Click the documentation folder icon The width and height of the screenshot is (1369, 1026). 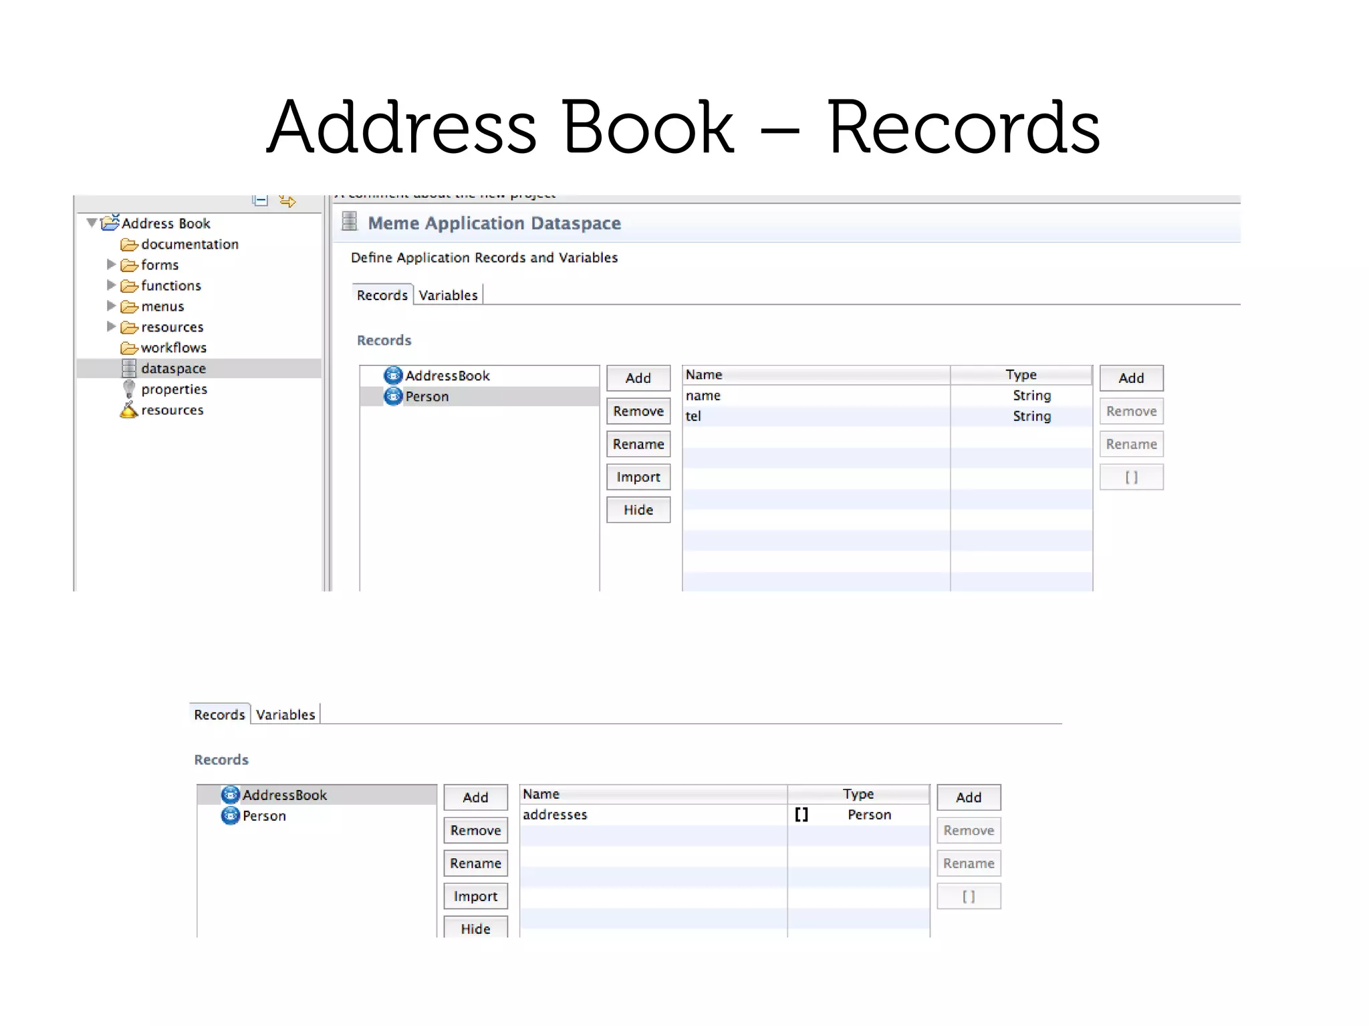point(129,244)
